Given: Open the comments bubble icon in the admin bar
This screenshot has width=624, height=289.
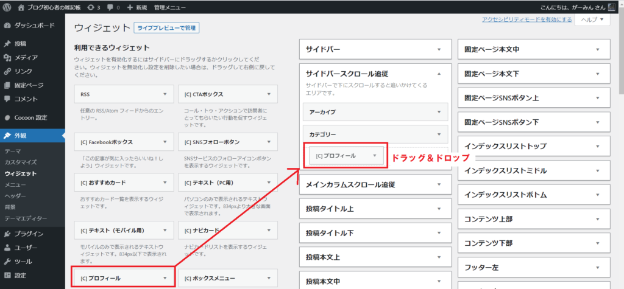Looking at the screenshot, I should point(109,7).
